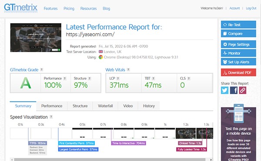Click the GTmetrix logo
The width and height of the screenshot is (261, 161).
pos(20,8)
